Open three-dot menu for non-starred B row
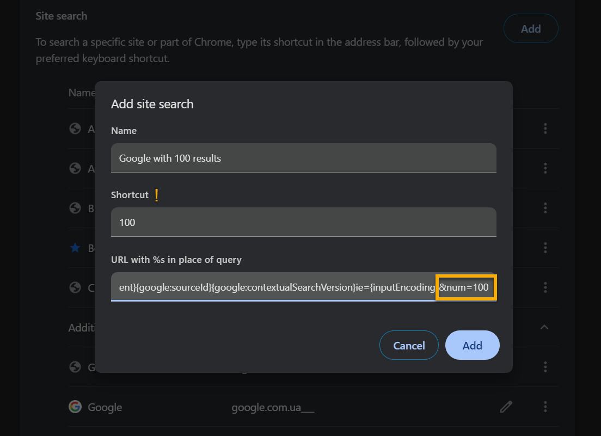 pos(545,208)
